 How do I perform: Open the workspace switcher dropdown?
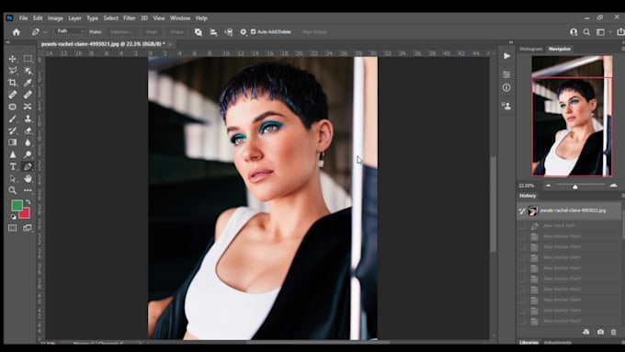[602, 32]
